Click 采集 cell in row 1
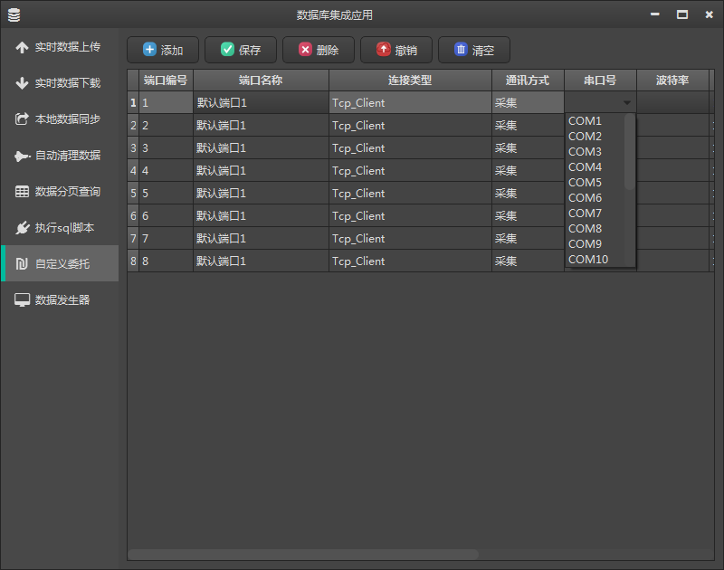 pos(528,102)
